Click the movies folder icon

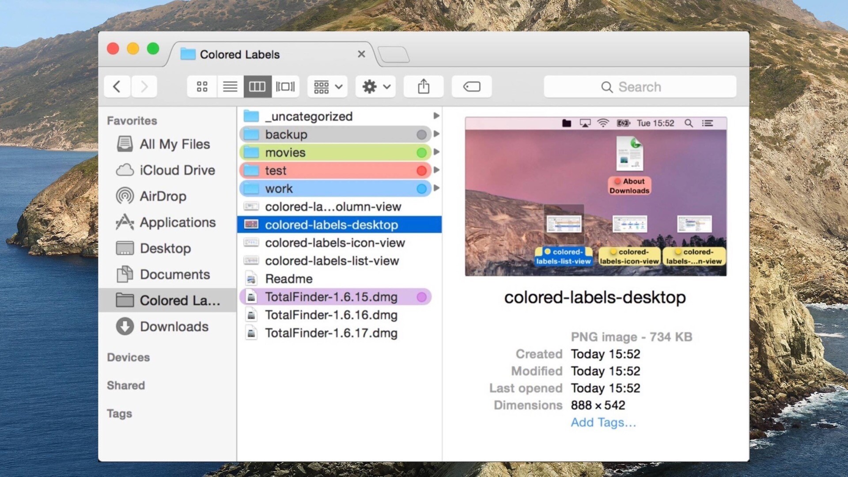click(x=251, y=152)
